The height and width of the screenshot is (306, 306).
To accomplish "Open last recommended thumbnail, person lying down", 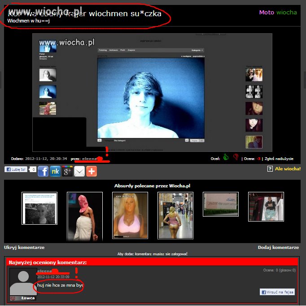I will point(266,207).
